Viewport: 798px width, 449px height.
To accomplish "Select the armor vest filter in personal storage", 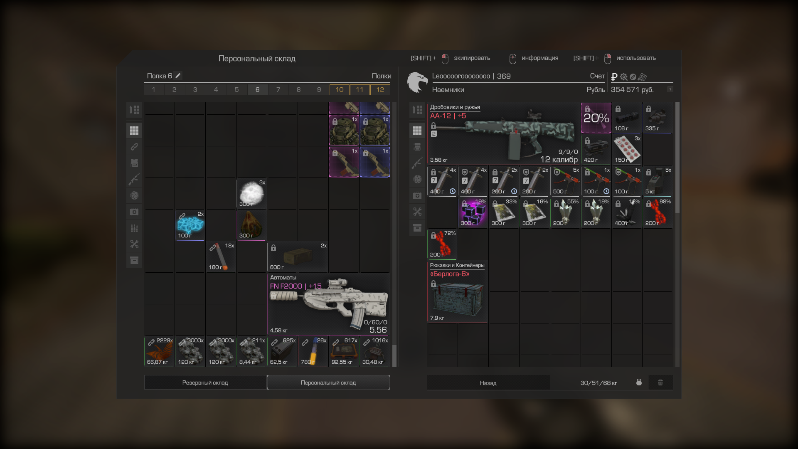I will [134, 163].
